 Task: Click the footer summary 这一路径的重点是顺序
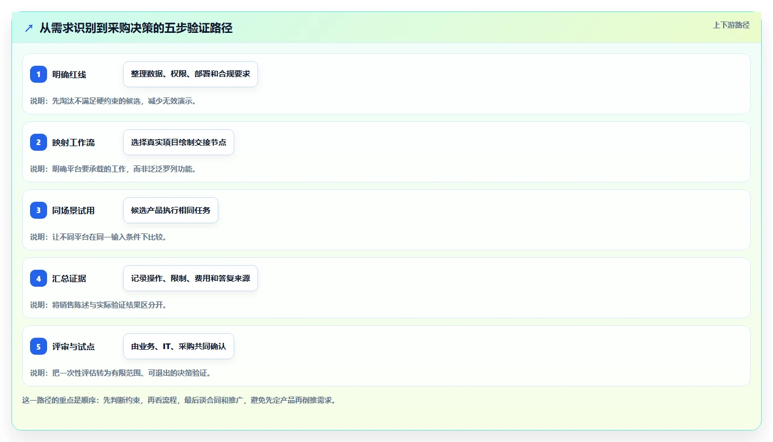click(58, 400)
